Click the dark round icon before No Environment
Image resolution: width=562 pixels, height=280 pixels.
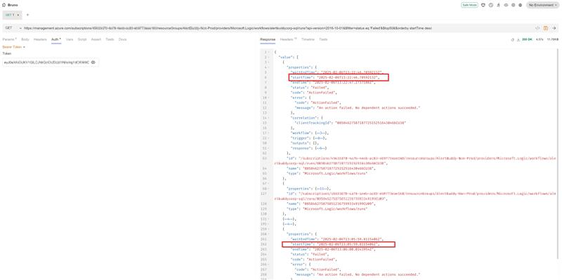coord(520,5)
